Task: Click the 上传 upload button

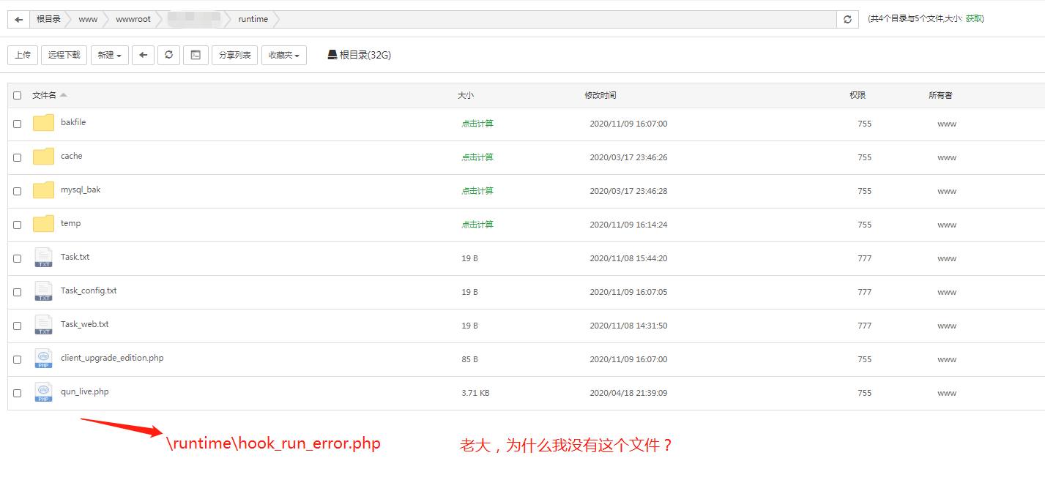Action: tap(22, 55)
